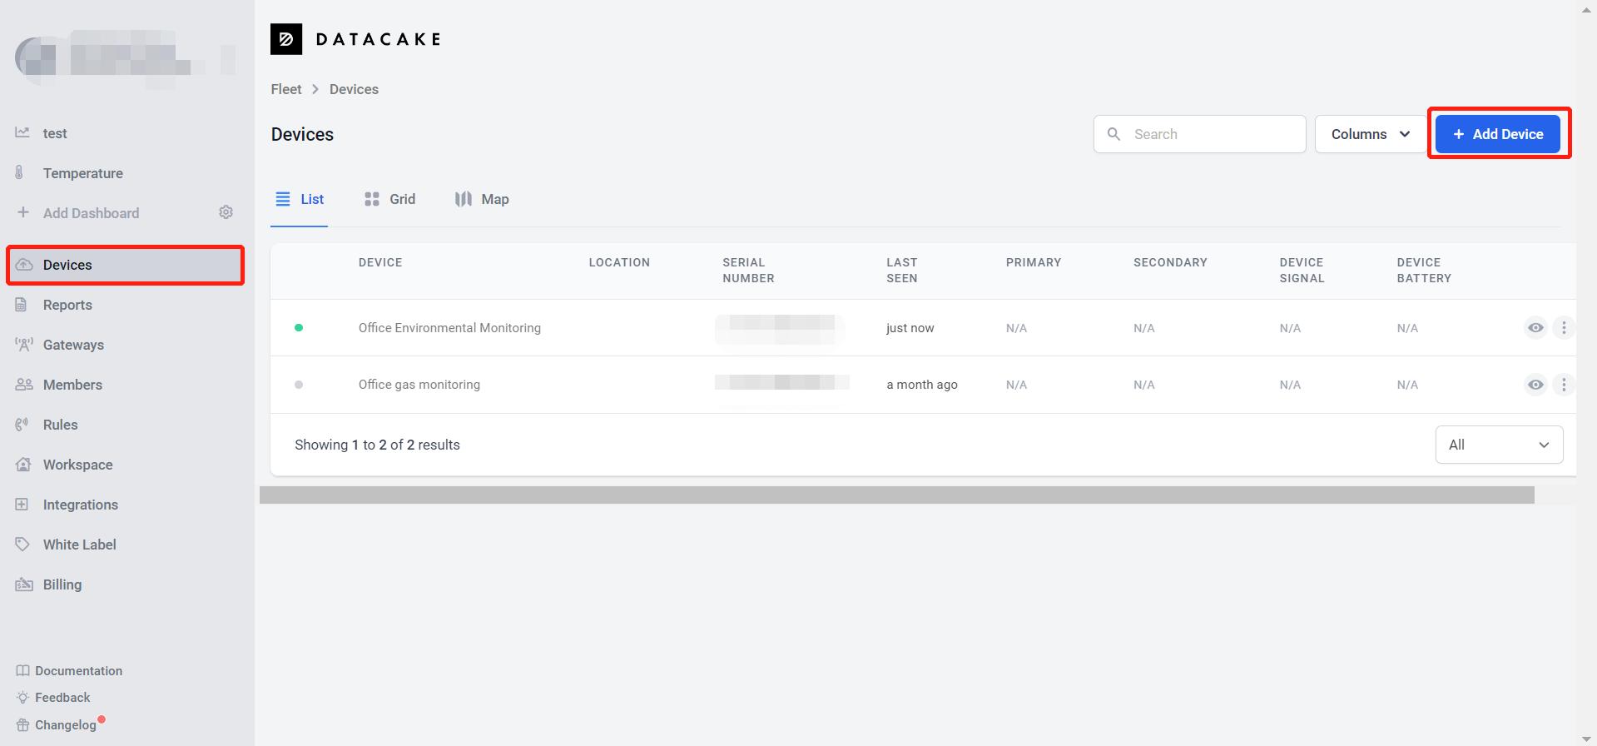Screen dimensions: 1597x746
Task: Go to Fleet in the breadcrumb
Action: coord(286,89)
